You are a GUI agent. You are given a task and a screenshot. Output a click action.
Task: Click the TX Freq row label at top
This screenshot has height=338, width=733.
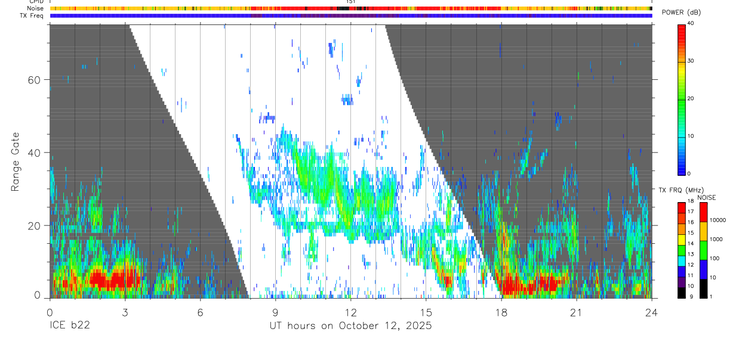[x=32, y=15]
